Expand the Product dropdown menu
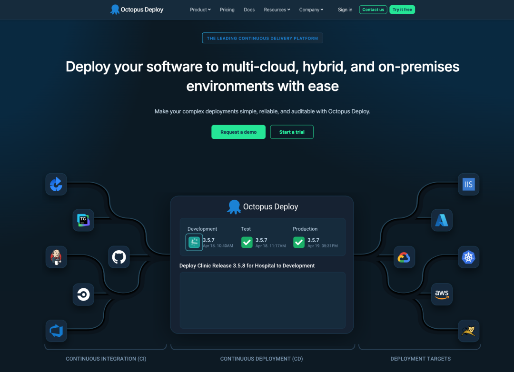This screenshot has width=514, height=372. coord(200,10)
